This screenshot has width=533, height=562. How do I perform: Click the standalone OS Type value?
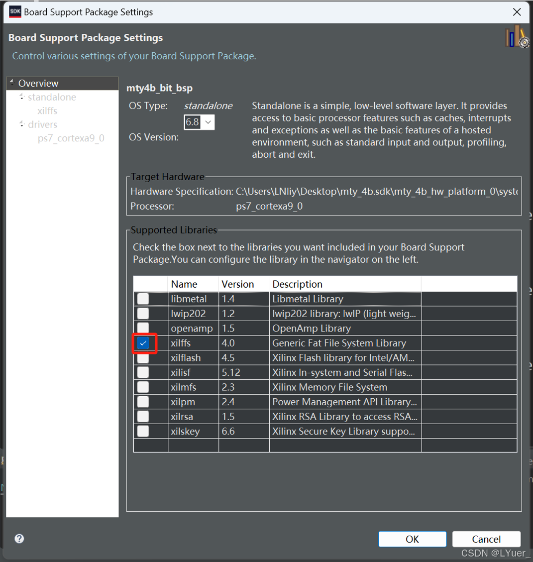[208, 106]
